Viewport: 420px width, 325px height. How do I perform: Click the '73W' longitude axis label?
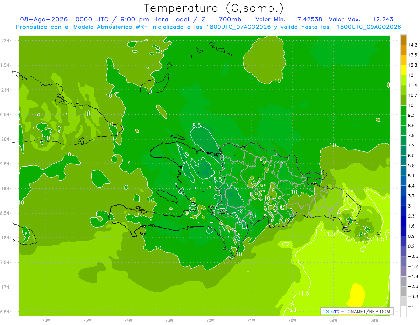169,320
